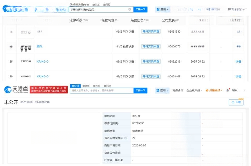The image size is (251, 166).
Task: Open the notification bell icon
Action: (x=228, y=90)
